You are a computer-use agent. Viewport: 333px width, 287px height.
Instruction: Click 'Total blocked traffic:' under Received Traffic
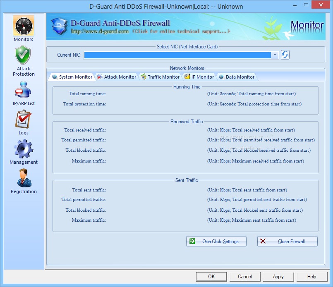click(86, 150)
